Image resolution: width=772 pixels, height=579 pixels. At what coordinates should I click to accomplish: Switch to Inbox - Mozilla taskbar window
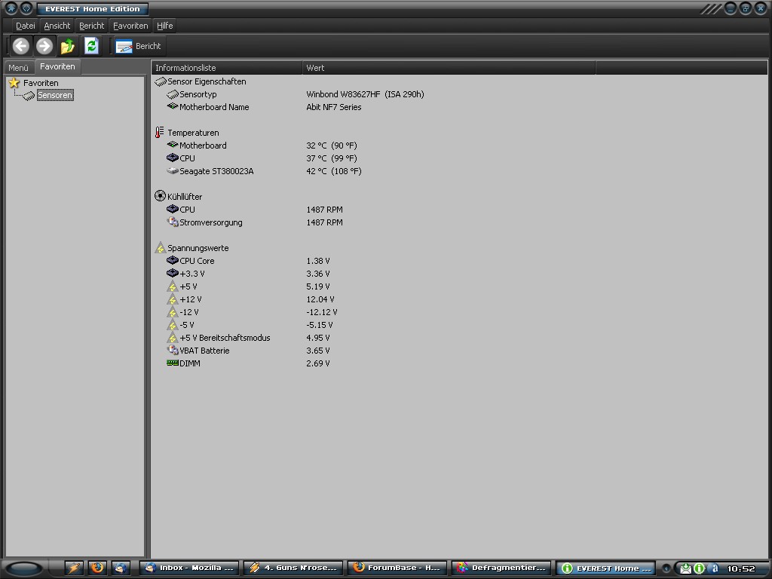(x=189, y=568)
